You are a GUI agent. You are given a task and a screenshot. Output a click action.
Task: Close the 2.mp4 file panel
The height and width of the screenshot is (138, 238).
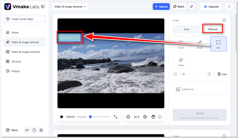tap(224, 20)
